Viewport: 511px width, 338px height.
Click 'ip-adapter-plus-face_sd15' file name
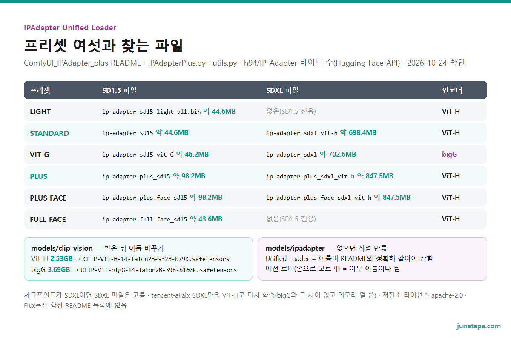(x=145, y=198)
